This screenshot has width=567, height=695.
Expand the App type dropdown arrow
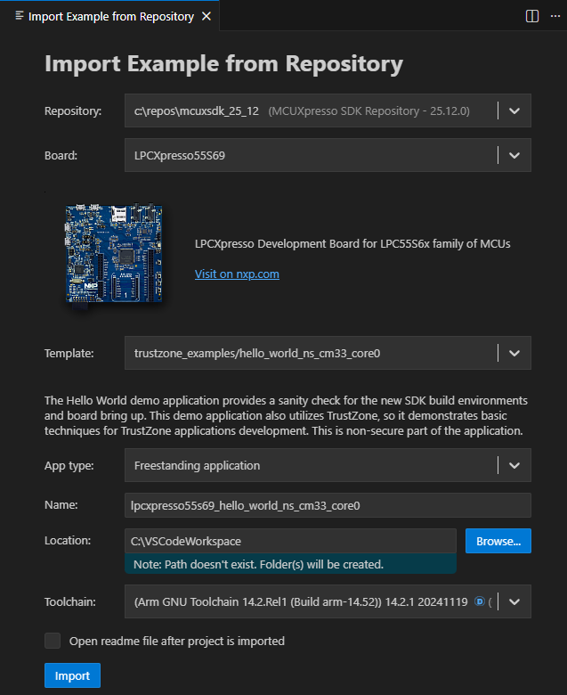[514, 465]
